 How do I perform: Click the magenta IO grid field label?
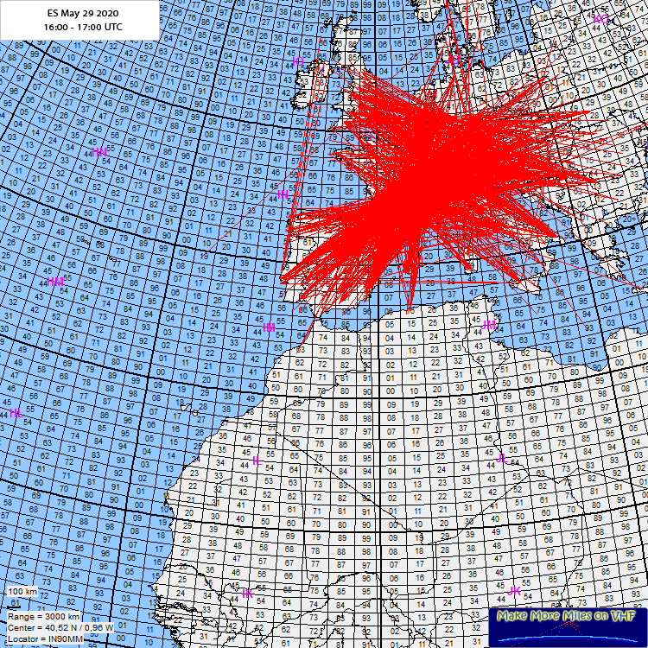(298, 61)
